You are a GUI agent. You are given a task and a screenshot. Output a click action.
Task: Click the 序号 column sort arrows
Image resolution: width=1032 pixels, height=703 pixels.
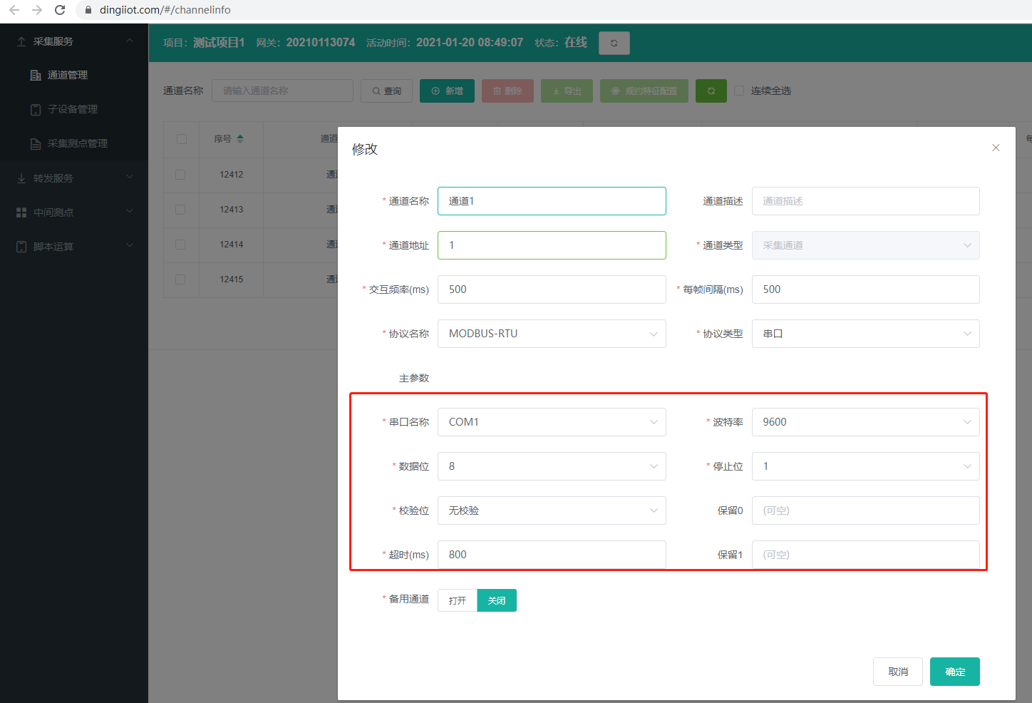click(x=240, y=139)
